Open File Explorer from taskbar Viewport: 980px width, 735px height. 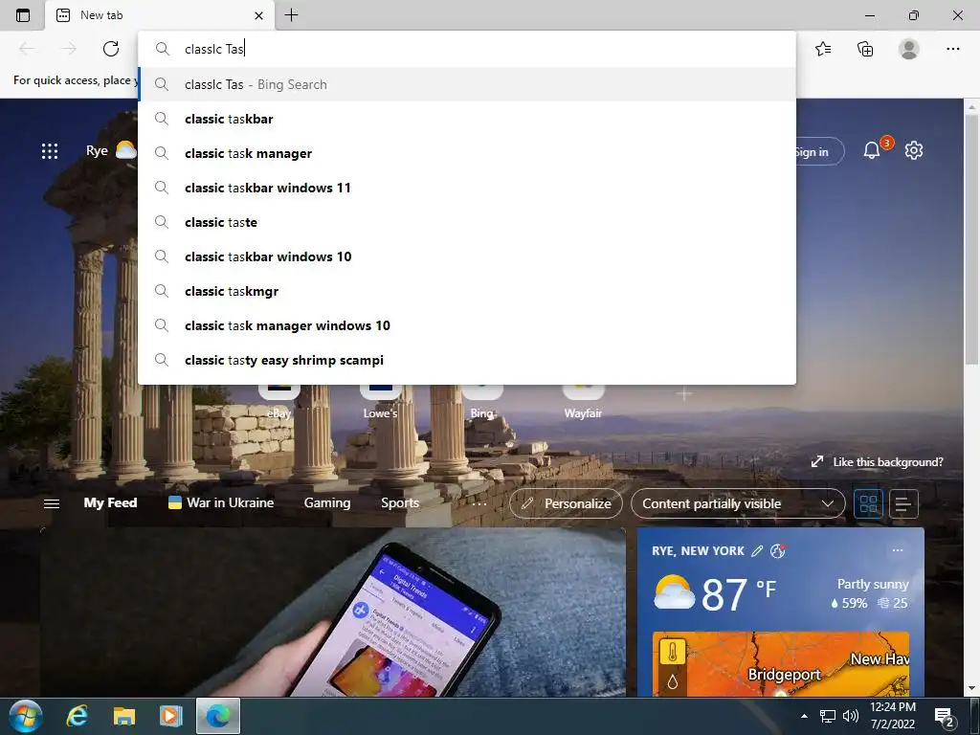[123, 716]
